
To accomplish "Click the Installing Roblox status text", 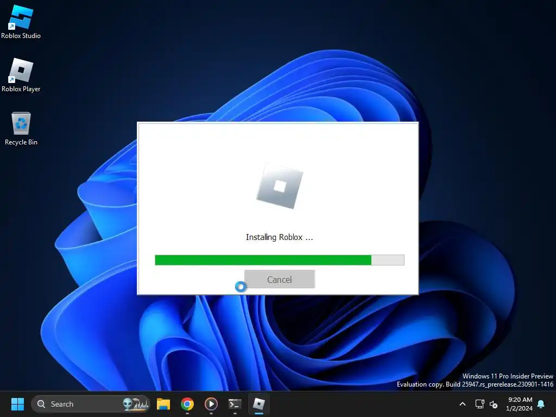I will pos(280,237).
